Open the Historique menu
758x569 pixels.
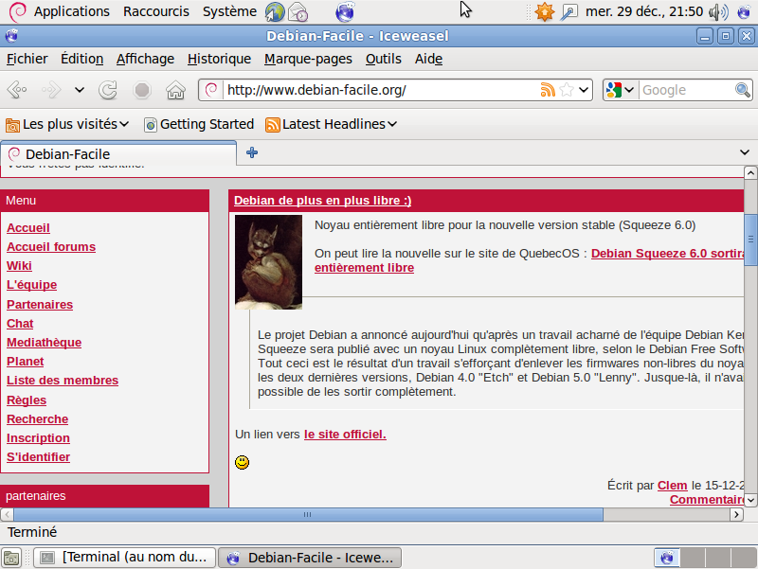click(x=219, y=59)
